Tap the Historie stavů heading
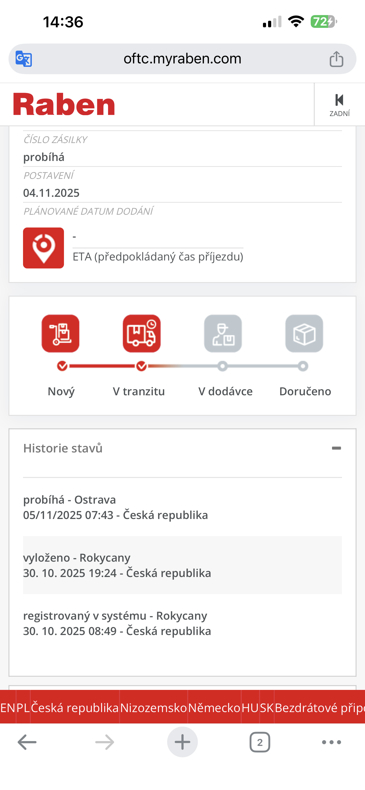The width and height of the screenshot is (365, 790). point(63,448)
